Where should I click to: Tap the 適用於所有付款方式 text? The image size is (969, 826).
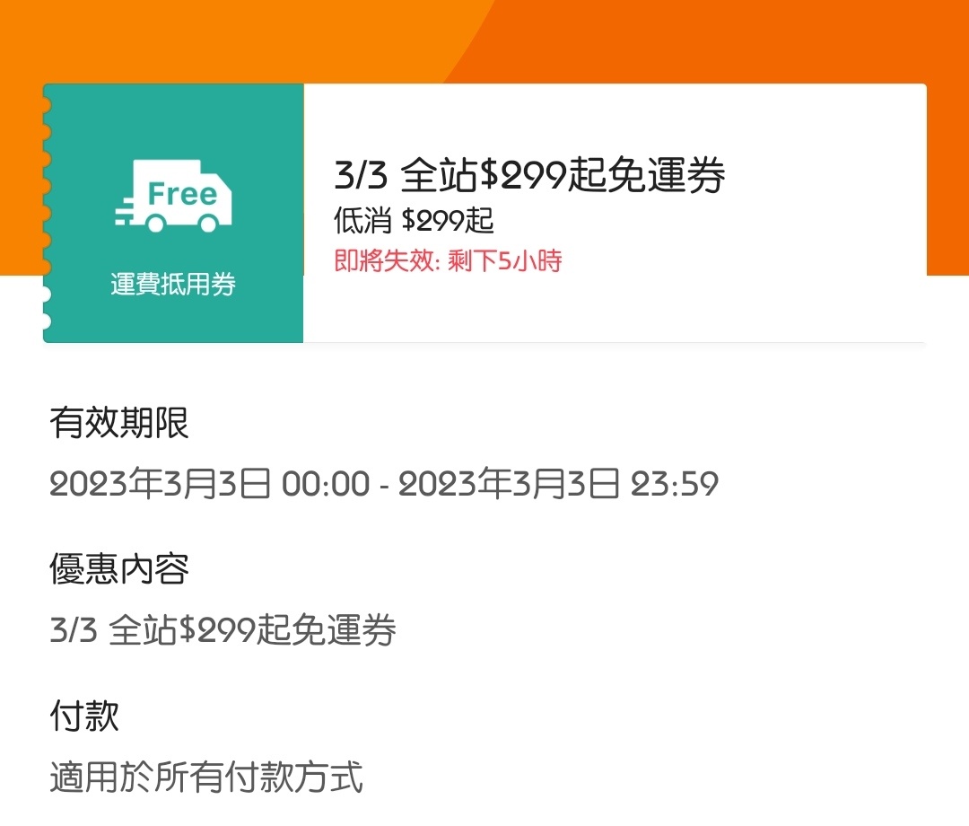click(x=206, y=777)
